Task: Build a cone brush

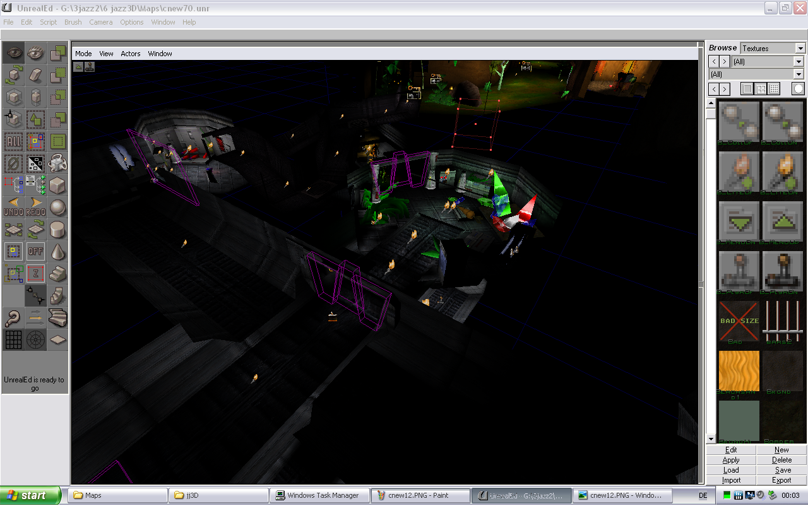Action: [58, 252]
